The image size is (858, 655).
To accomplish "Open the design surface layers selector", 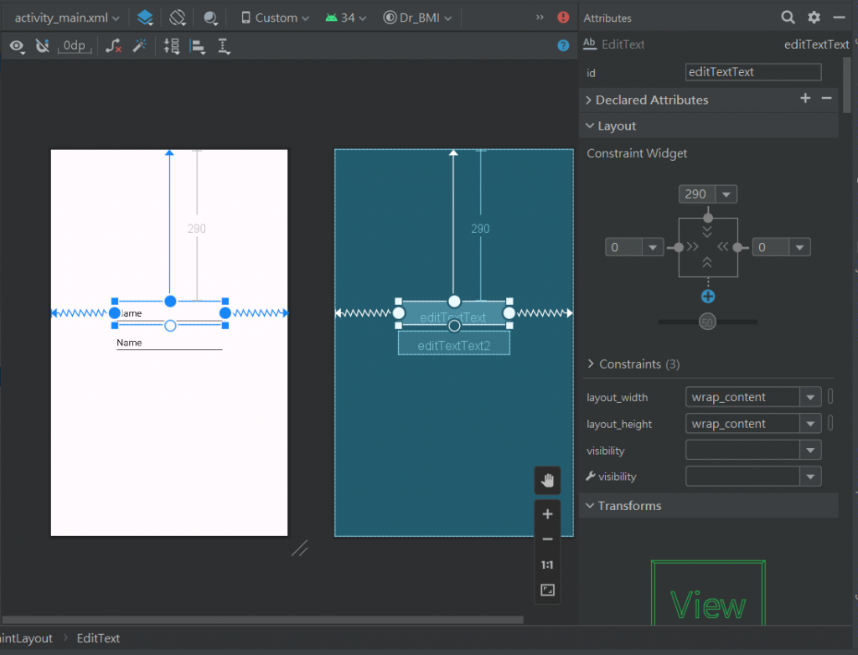I will [x=145, y=18].
